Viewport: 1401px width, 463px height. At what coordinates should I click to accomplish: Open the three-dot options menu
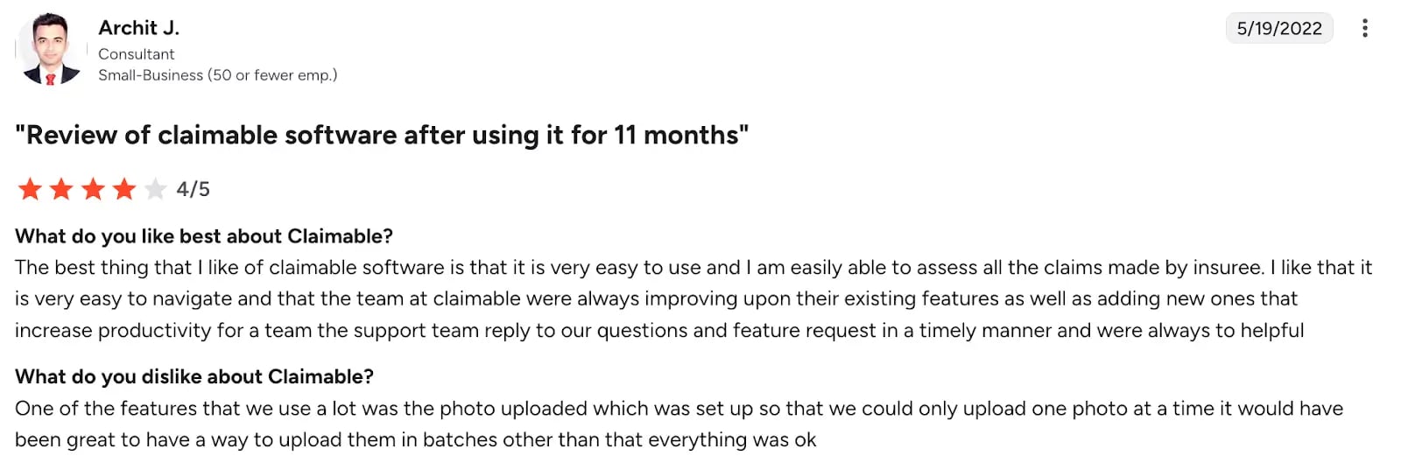click(x=1364, y=28)
